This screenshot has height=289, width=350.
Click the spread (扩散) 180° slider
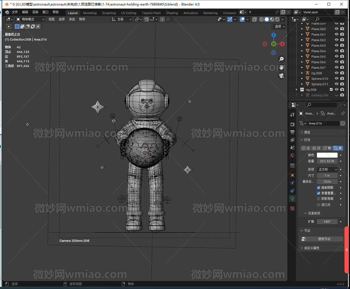pyautogui.click(x=327, y=222)
